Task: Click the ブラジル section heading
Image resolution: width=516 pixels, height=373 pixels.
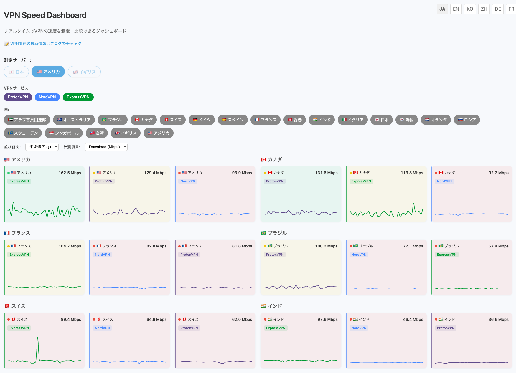Action: (x=274, y=233)
